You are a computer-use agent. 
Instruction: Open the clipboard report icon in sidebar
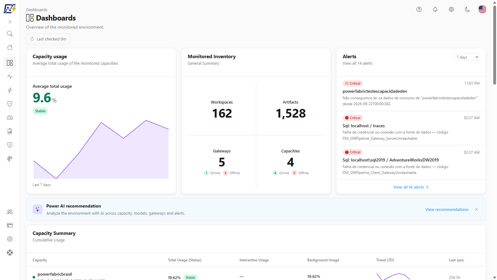(x=10, y=131)
